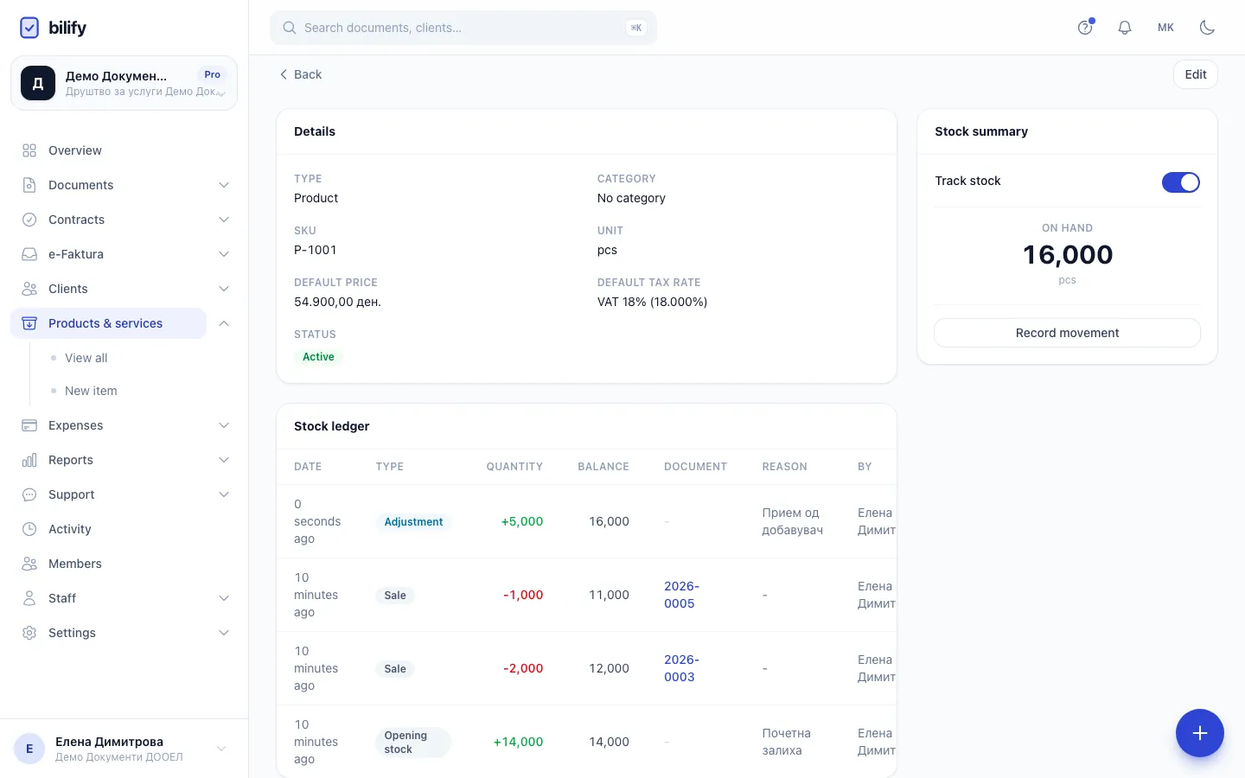Expand the Reports menu chevron
Screen dimensions: 1245x778
(224, 460)
